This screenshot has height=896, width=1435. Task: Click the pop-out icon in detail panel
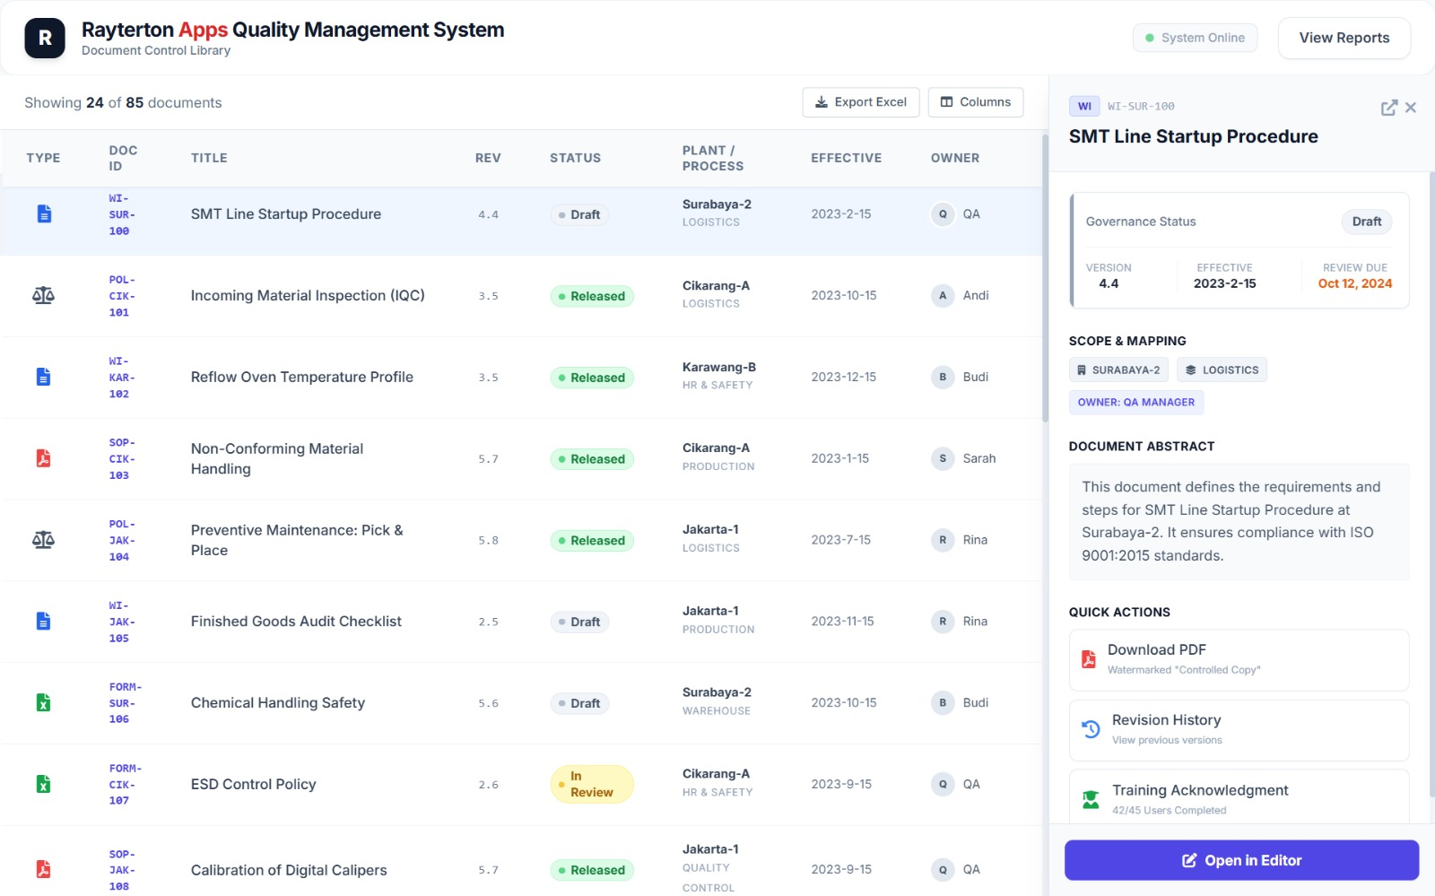1388,108
